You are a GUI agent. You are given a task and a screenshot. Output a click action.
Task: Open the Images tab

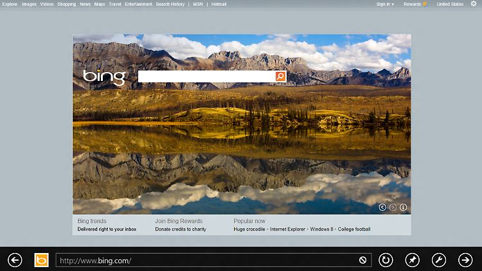click(x=29, y=4)
